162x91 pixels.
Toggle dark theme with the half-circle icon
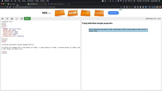pyautogui.click(x=22, y=19)
